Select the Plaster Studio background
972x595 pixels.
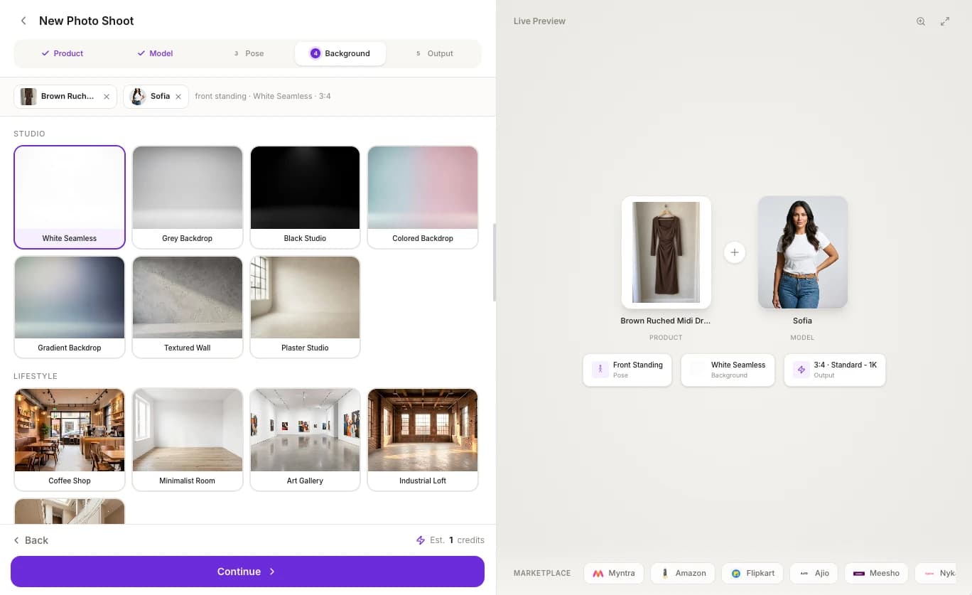click(305, 306)
